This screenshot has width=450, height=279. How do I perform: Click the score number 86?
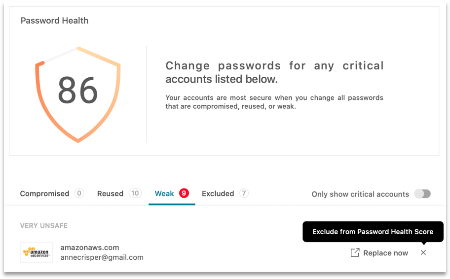78,90
